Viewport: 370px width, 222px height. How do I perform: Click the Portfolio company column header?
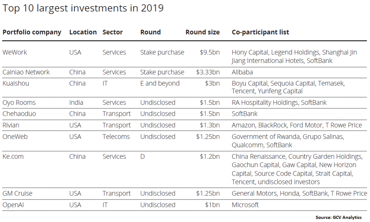(x=32, y=32)
